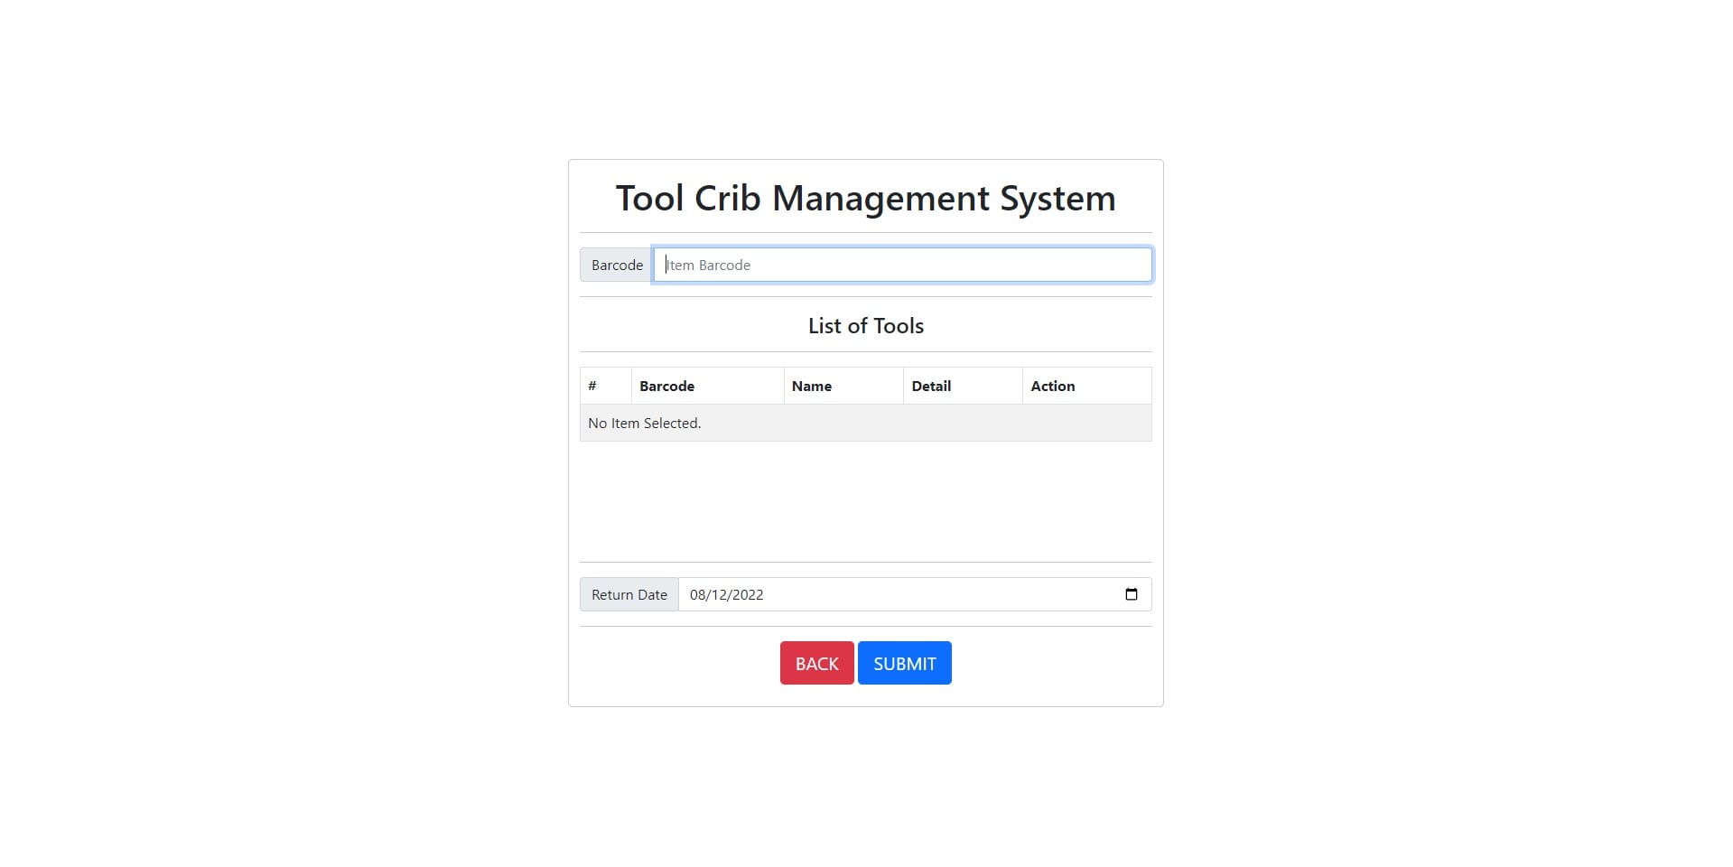Click blank middle area of the Return Date field
This screenshot has width=1733, height=867.
[x=939, y=594]
